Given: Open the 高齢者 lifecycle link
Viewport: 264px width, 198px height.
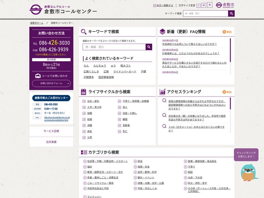Looking at the screenshot, I should [126, 125].
